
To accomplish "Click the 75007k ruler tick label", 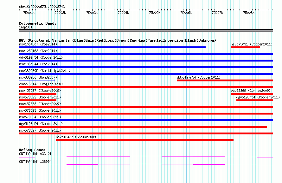I will tap(217, 13).
